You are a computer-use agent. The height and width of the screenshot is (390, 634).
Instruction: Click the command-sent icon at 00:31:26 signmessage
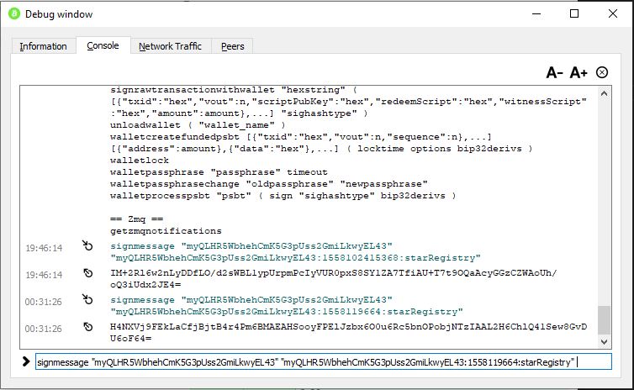tap(87, 299)
